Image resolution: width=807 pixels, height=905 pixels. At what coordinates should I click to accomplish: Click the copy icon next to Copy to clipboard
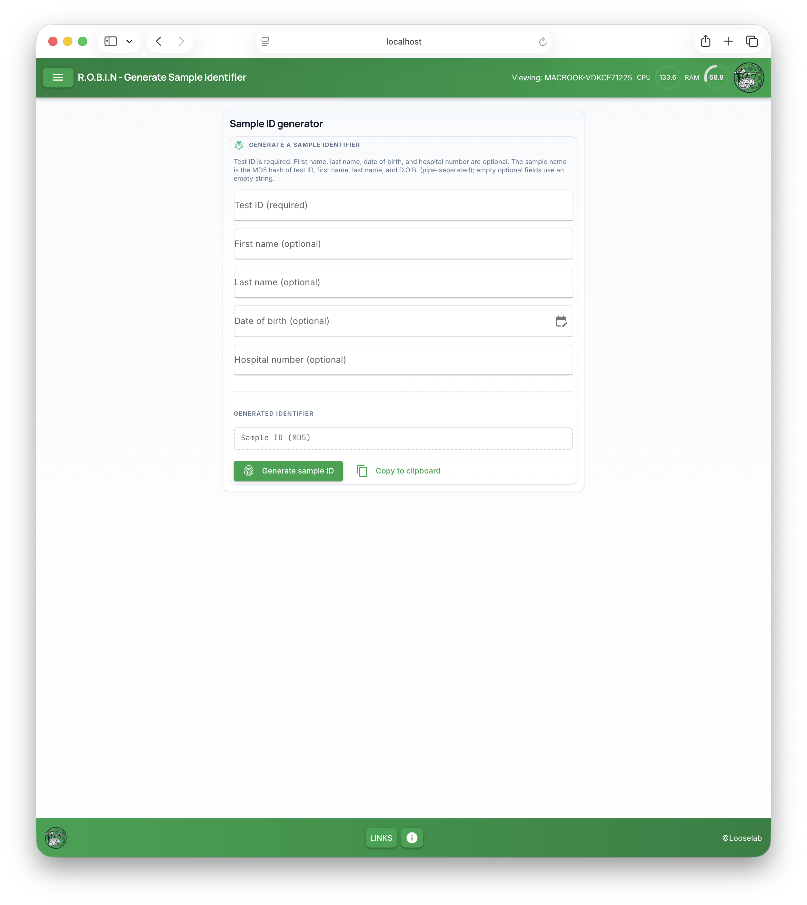(x=362, y=471)
